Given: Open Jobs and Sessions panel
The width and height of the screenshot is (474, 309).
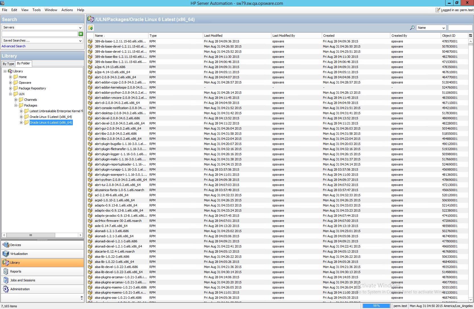Looking at the screenshot, I should [23, 280].
